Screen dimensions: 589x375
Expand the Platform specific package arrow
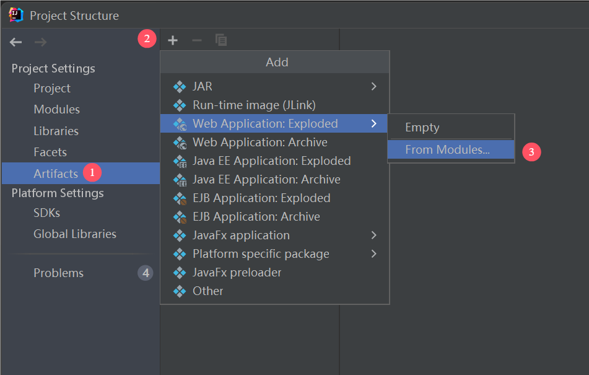[373, 254]
